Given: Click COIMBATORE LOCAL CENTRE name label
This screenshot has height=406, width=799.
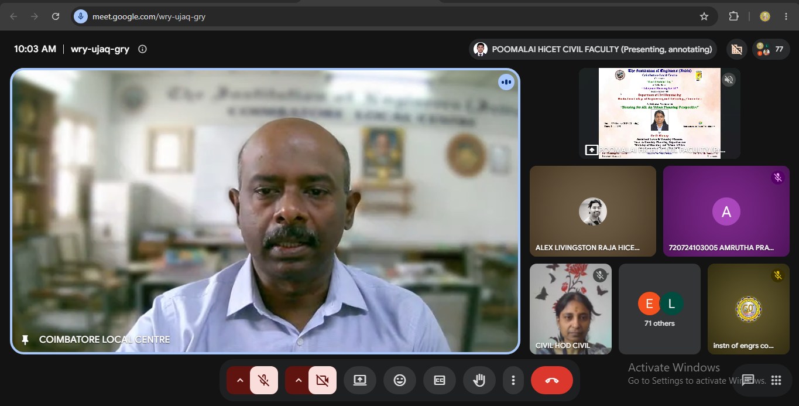Looking at the screenshot, I should coord(105,340).
